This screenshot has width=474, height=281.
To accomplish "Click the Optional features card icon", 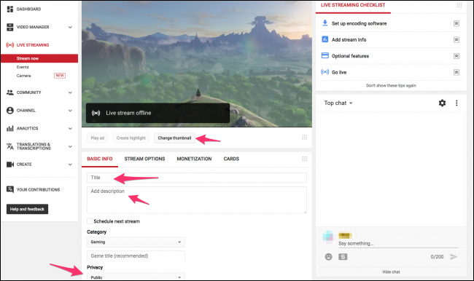I will (x=325, y=55).
